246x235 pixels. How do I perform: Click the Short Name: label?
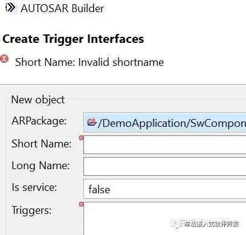click(42, 144)
